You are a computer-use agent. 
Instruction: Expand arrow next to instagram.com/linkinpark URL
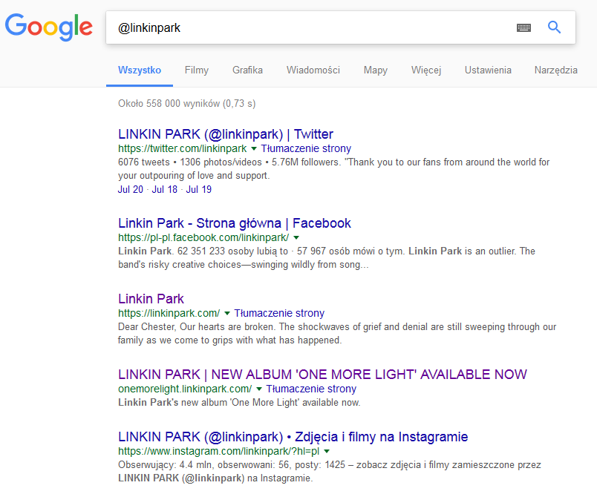(327, 452)
